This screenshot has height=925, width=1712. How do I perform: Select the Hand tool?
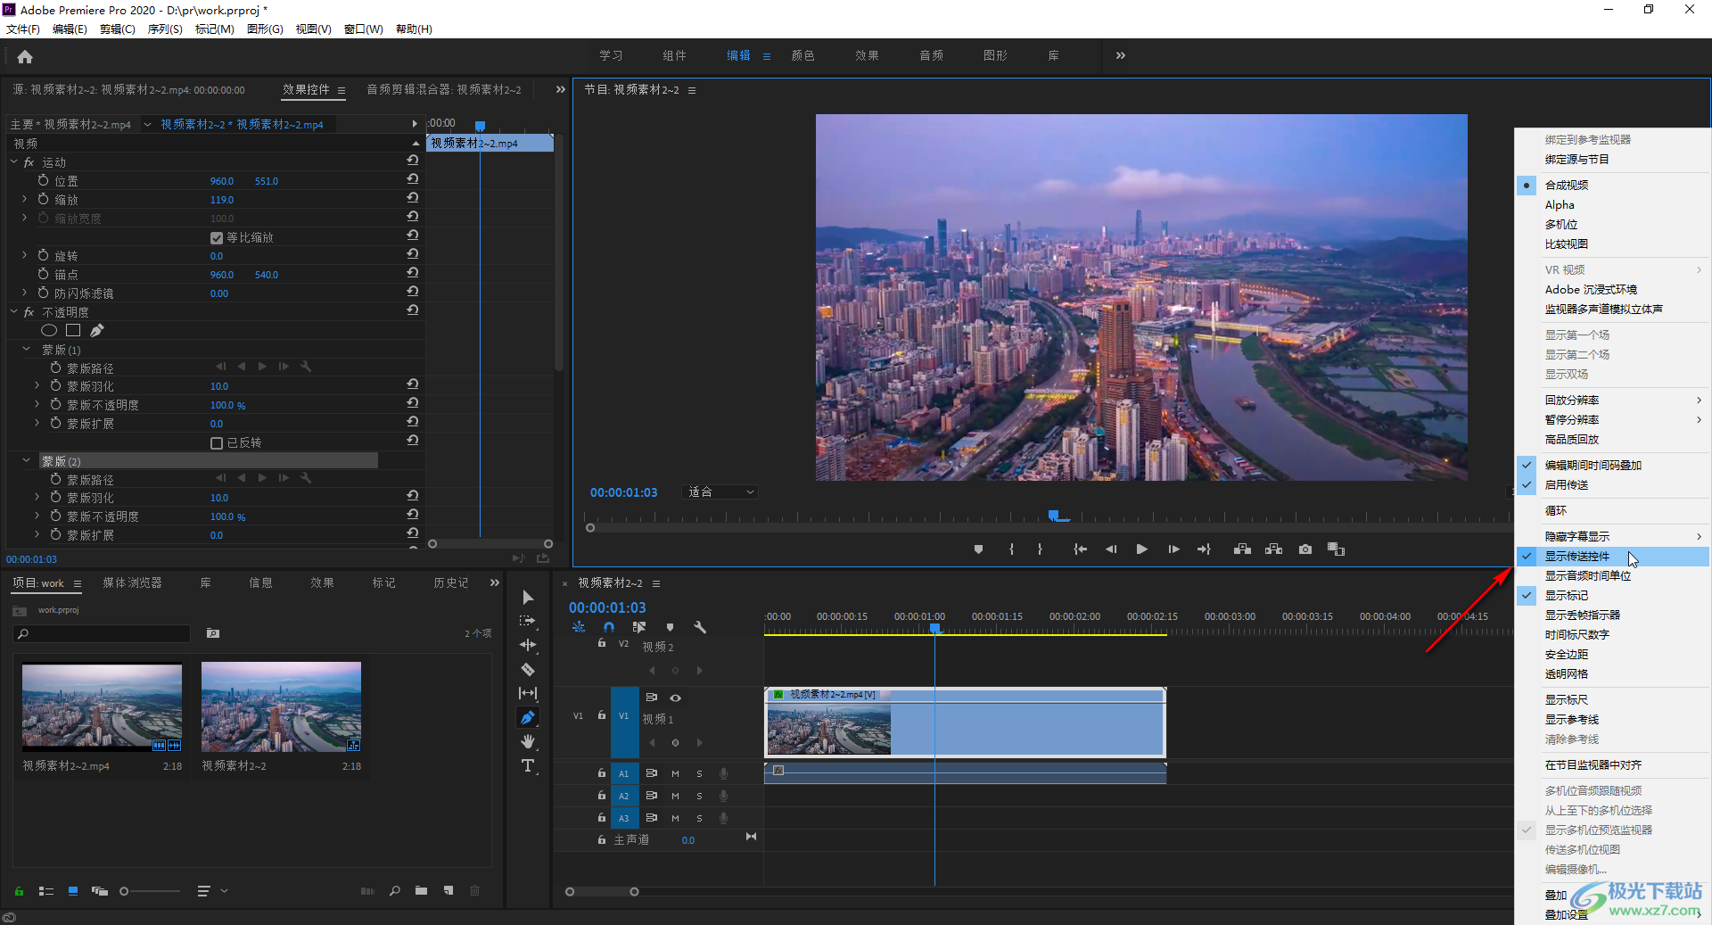528,741
